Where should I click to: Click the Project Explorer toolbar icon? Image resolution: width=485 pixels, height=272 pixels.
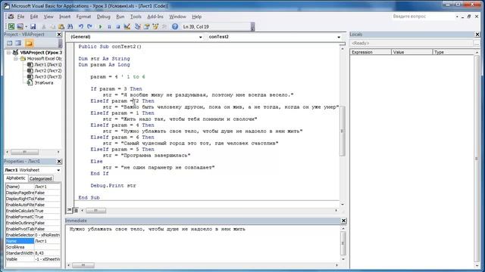click(138, 27)
